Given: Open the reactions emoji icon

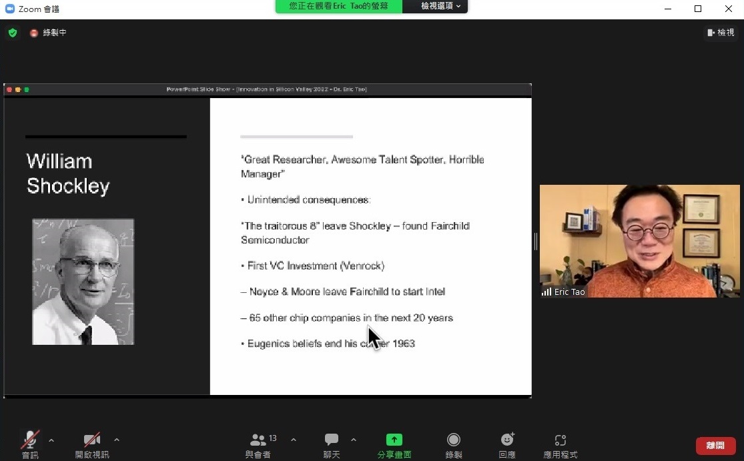Looking at the screenshot, I should (507, 440).
